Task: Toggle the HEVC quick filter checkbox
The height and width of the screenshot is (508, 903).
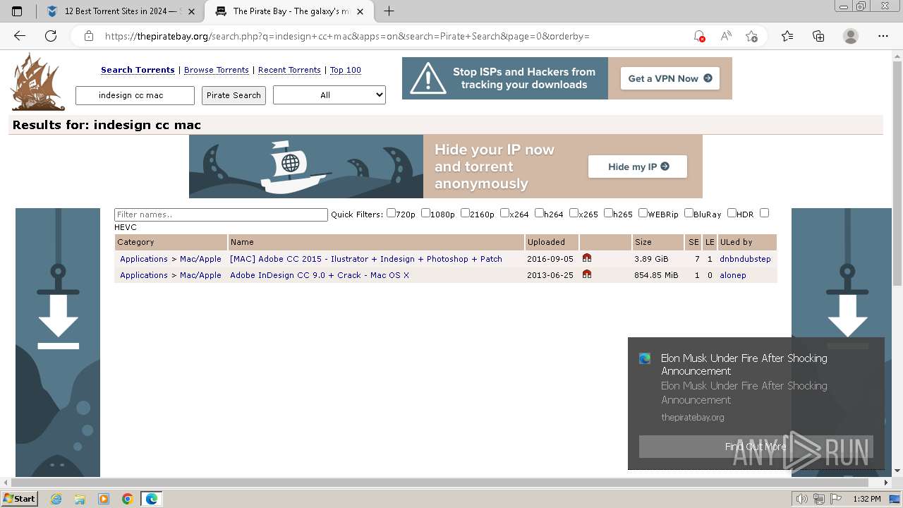Action: click(764, 213)
